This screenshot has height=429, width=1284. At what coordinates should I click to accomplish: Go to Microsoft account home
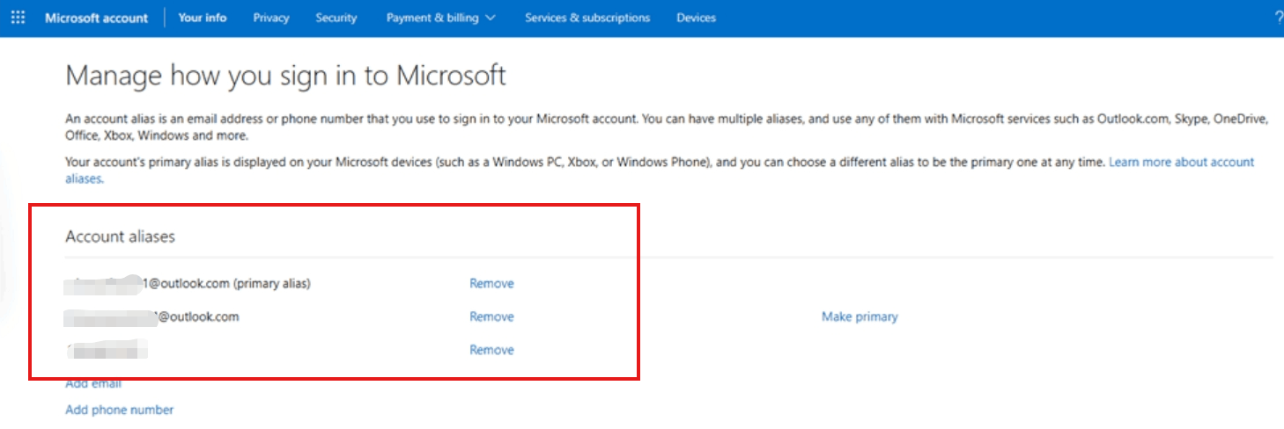(x=97, y=18)
